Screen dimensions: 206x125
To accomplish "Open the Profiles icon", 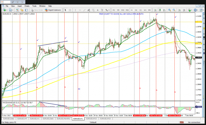I will (10, 10).
